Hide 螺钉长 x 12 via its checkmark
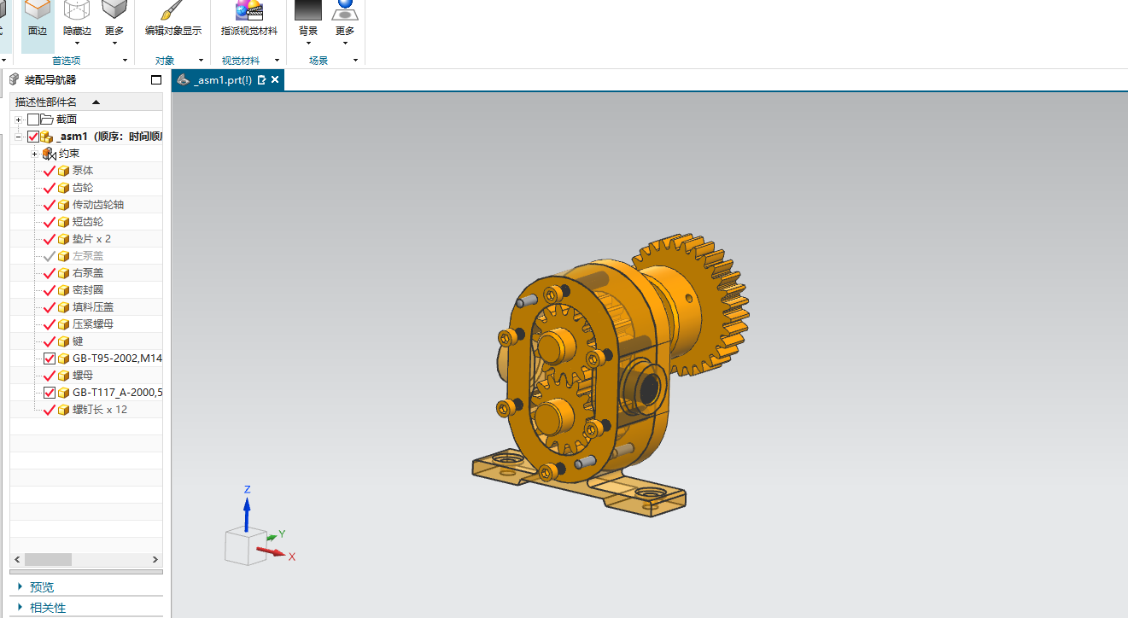Screen dimensions: 1128x618 [50, 410]
